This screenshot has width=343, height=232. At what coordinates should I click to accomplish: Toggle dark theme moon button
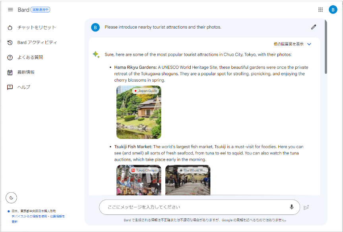point(11,198)
